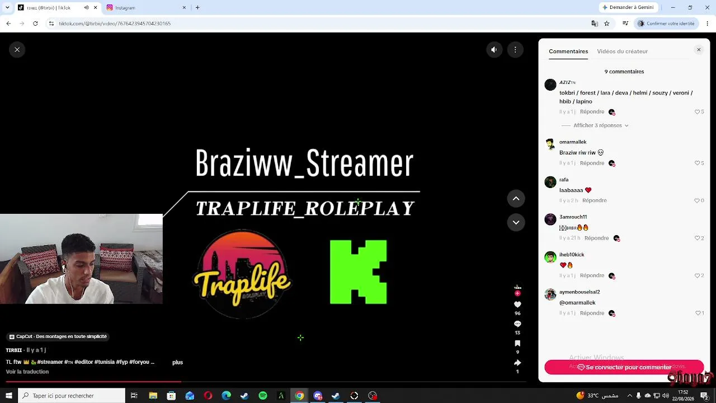Open Microsoft Edge from taskbar
Screen dimensions: 716x403
[226, 396]
